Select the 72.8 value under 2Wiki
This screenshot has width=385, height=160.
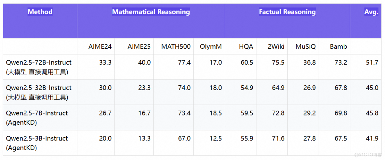(x=278, y=113)
